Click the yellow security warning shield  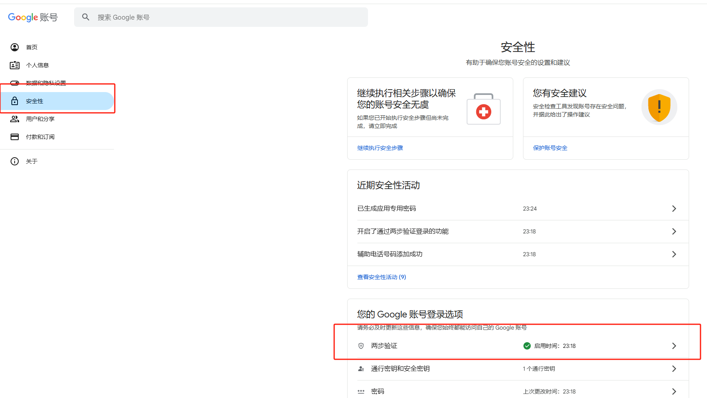coord(659,108)
